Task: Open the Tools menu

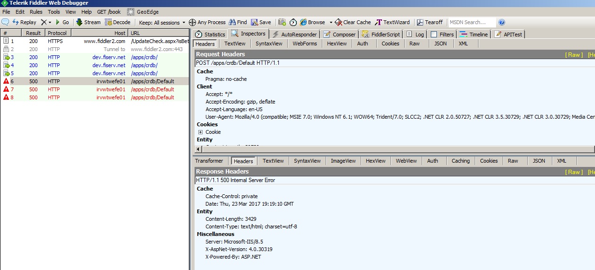Action: [x=54, y=12]
